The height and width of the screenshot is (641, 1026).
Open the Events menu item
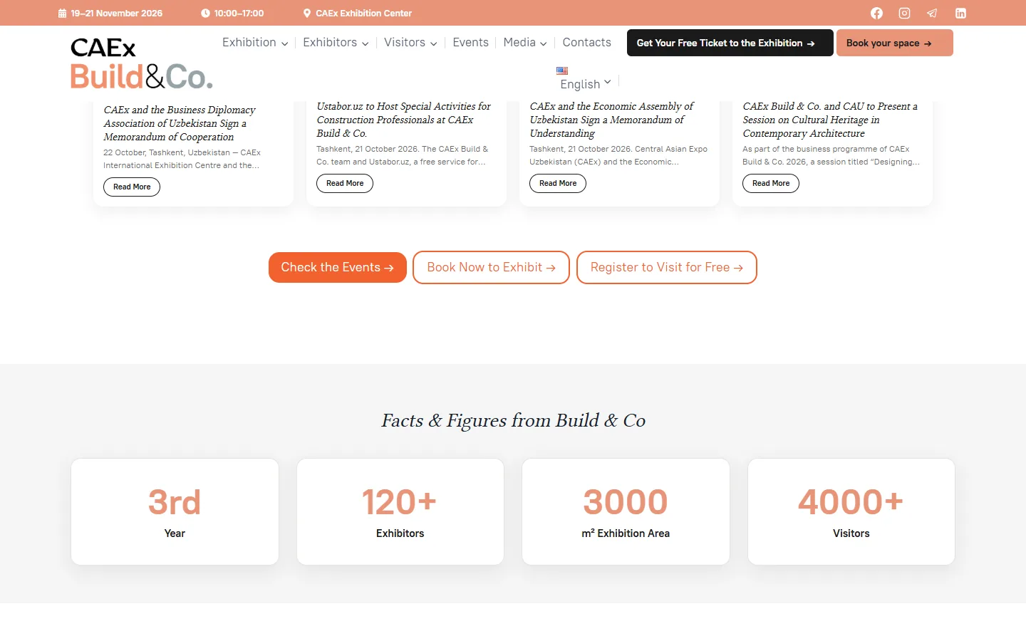(470, 43)
